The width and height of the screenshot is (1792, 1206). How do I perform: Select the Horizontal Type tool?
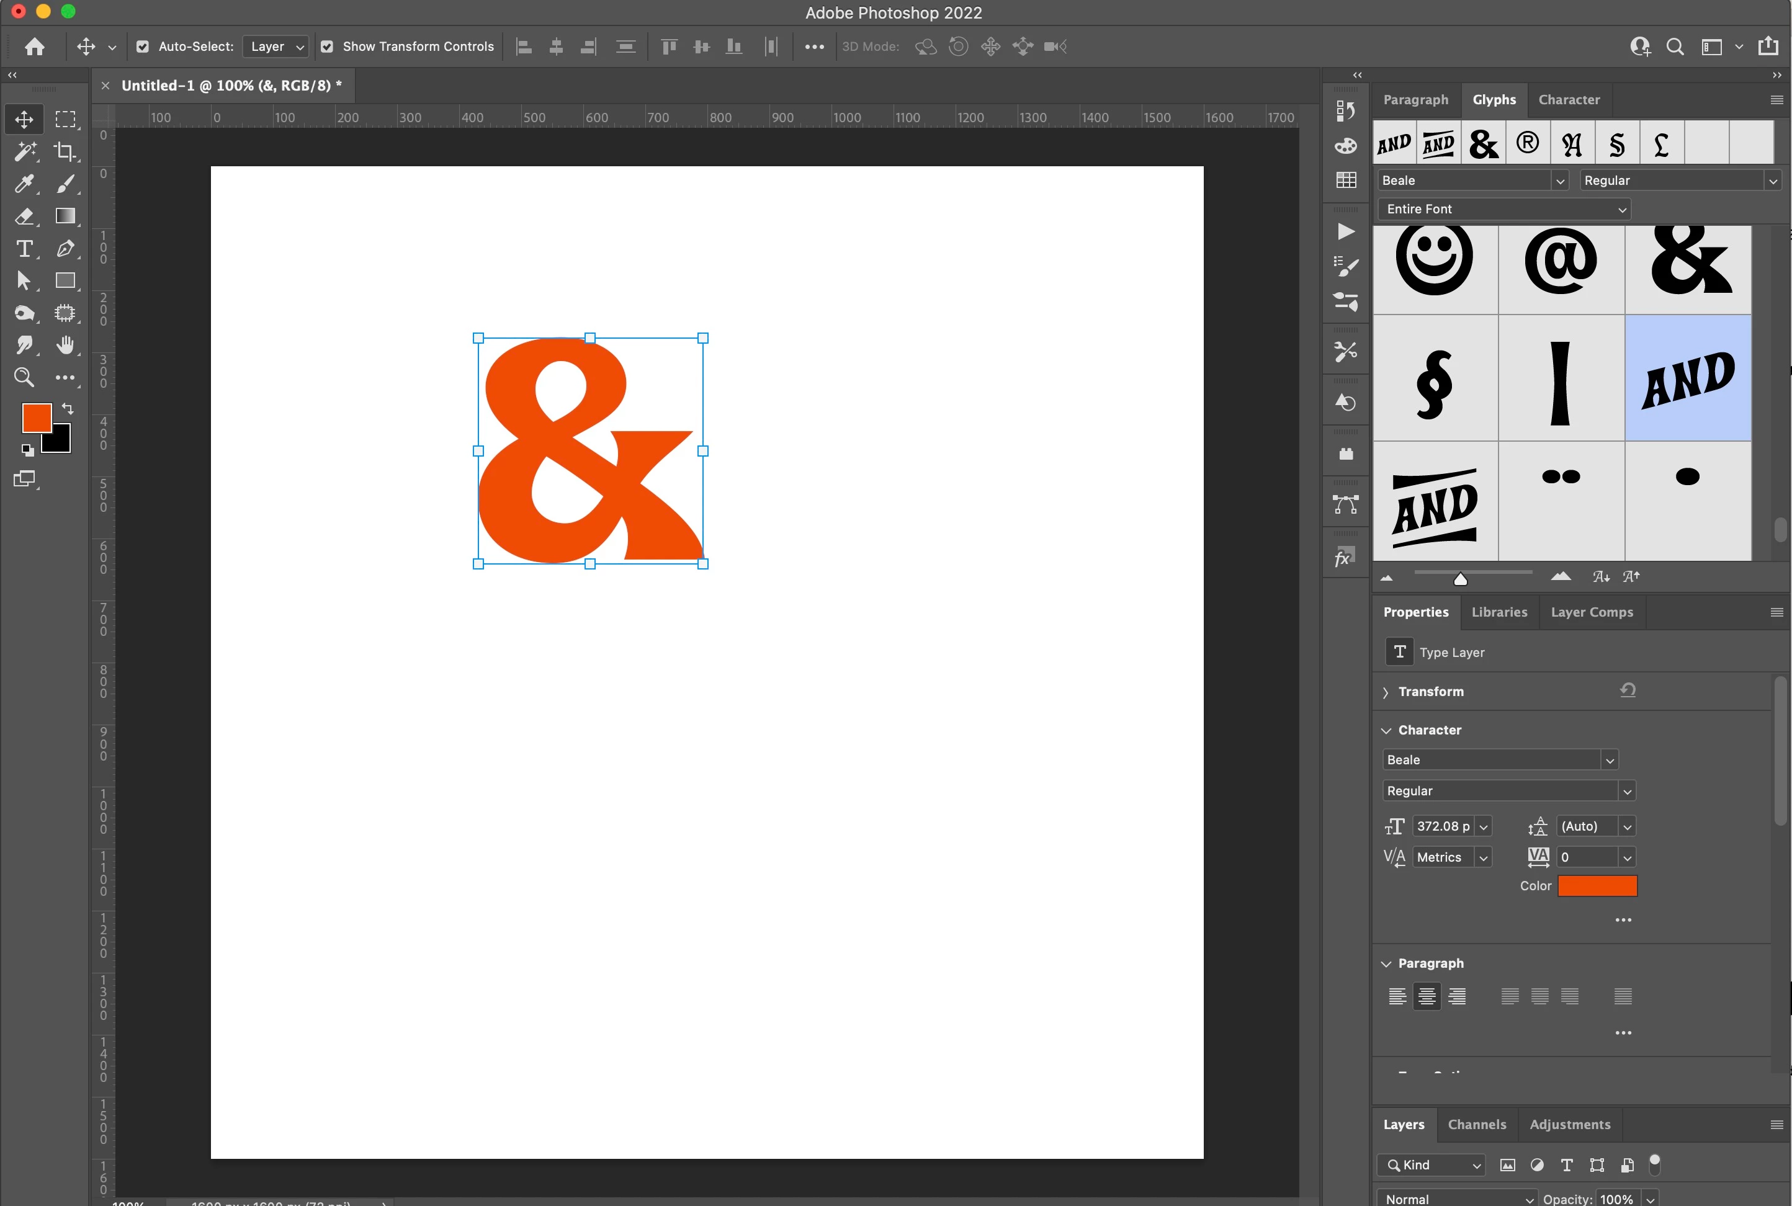coord(25,249)
